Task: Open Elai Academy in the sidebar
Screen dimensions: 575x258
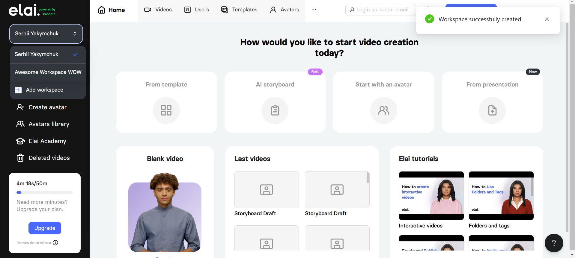Action: pos(41,141)
